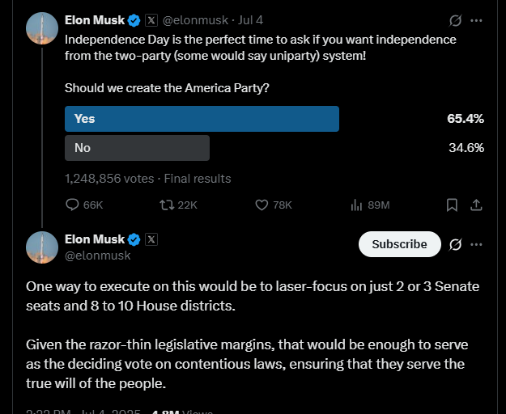Click the Elon Musk name on second tweet

click(x=95, y=239)
